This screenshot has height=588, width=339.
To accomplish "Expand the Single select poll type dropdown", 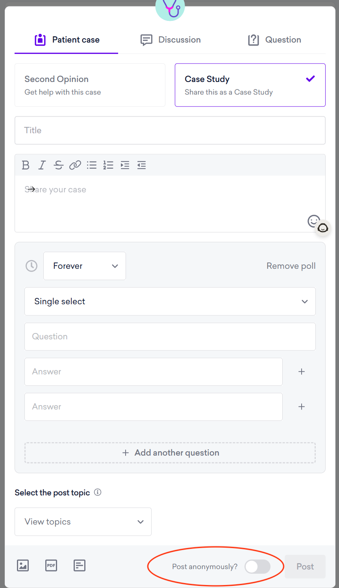I will [170, 301].
